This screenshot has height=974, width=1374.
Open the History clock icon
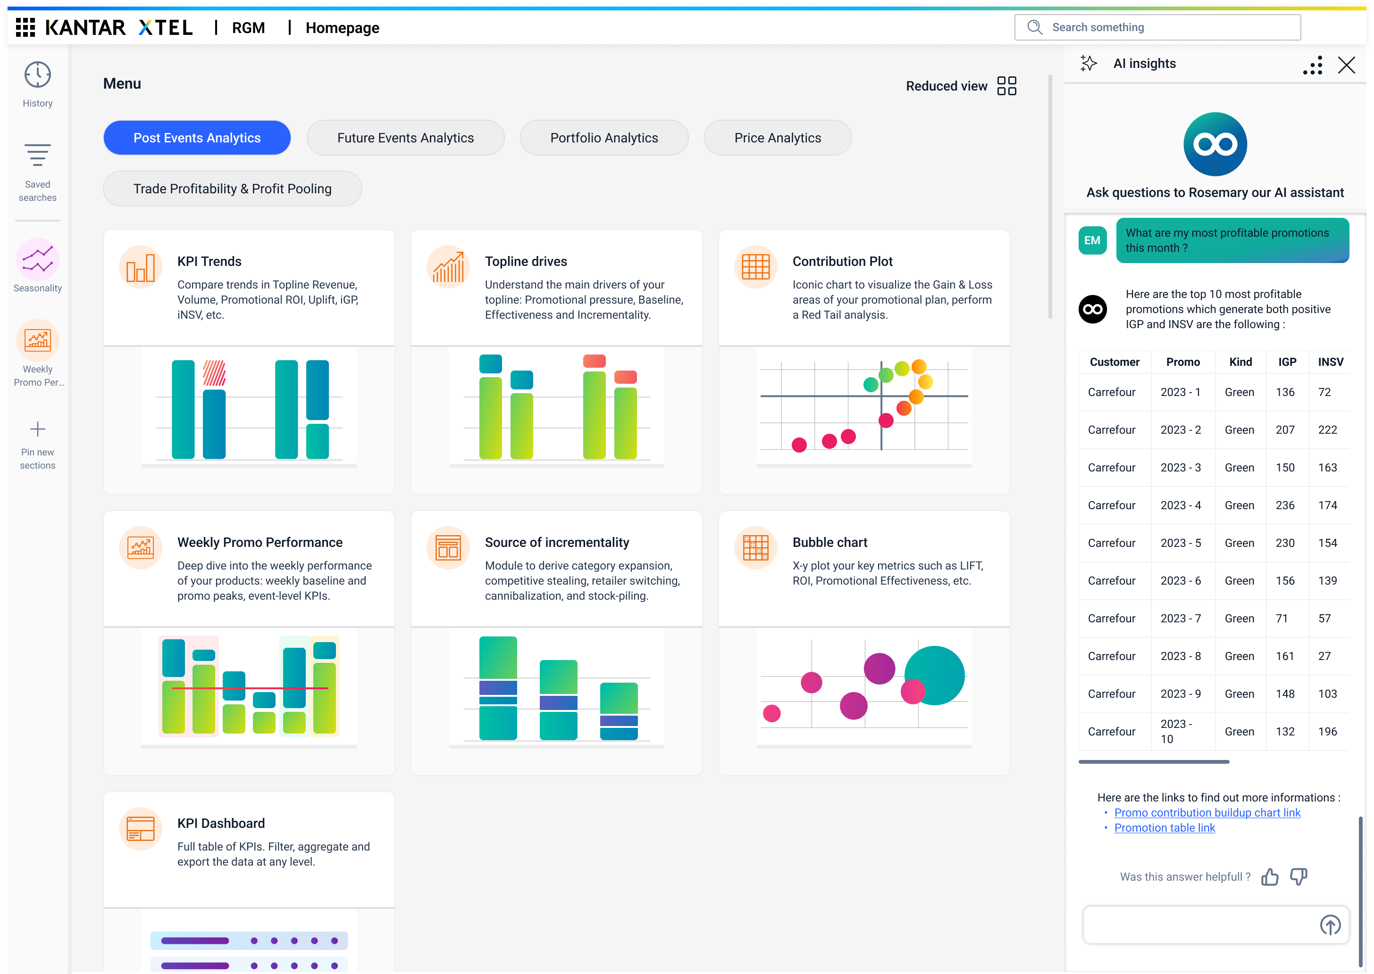pos(37,75)
